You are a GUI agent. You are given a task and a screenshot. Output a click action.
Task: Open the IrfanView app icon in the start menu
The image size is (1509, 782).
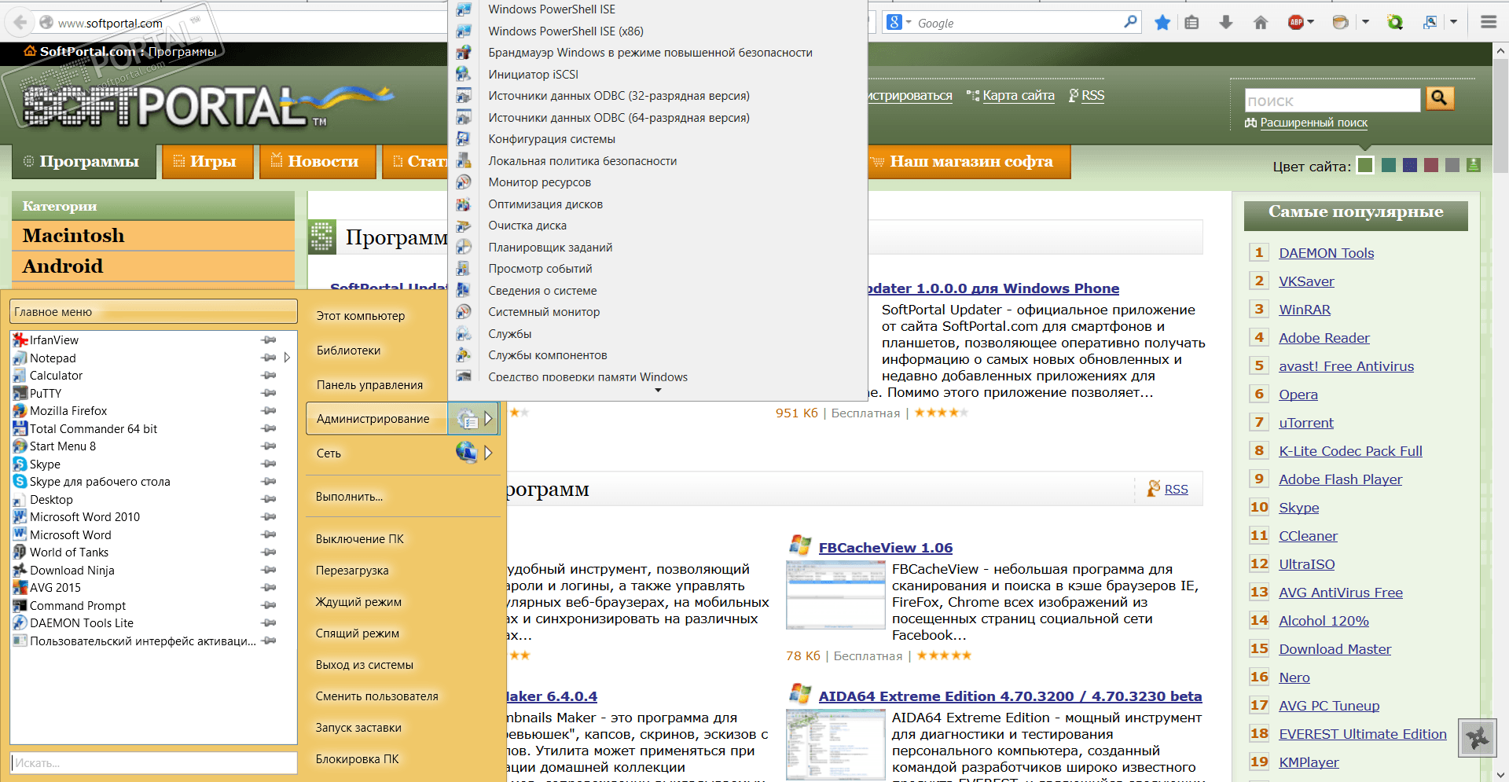point(20,340)
